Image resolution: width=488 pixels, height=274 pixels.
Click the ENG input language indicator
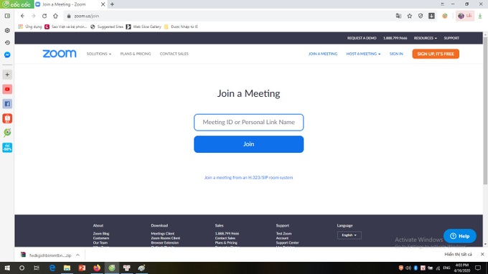point(446,268)
